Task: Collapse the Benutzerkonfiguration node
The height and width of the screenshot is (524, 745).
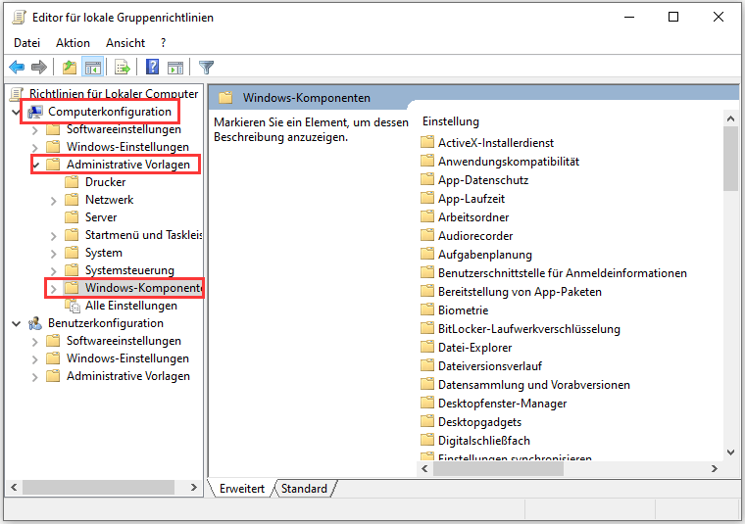Action: click(x=16, y=323)
